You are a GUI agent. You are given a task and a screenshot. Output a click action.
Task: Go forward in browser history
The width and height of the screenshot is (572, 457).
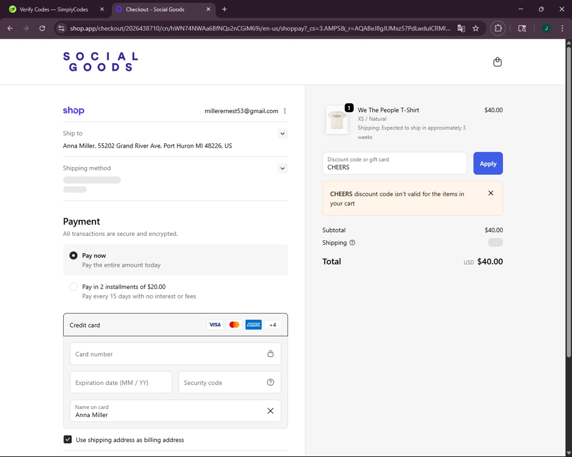26,28
